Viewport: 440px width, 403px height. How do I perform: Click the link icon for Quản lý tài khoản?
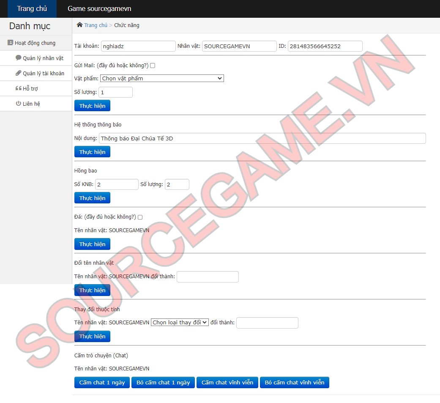(19, 73)
